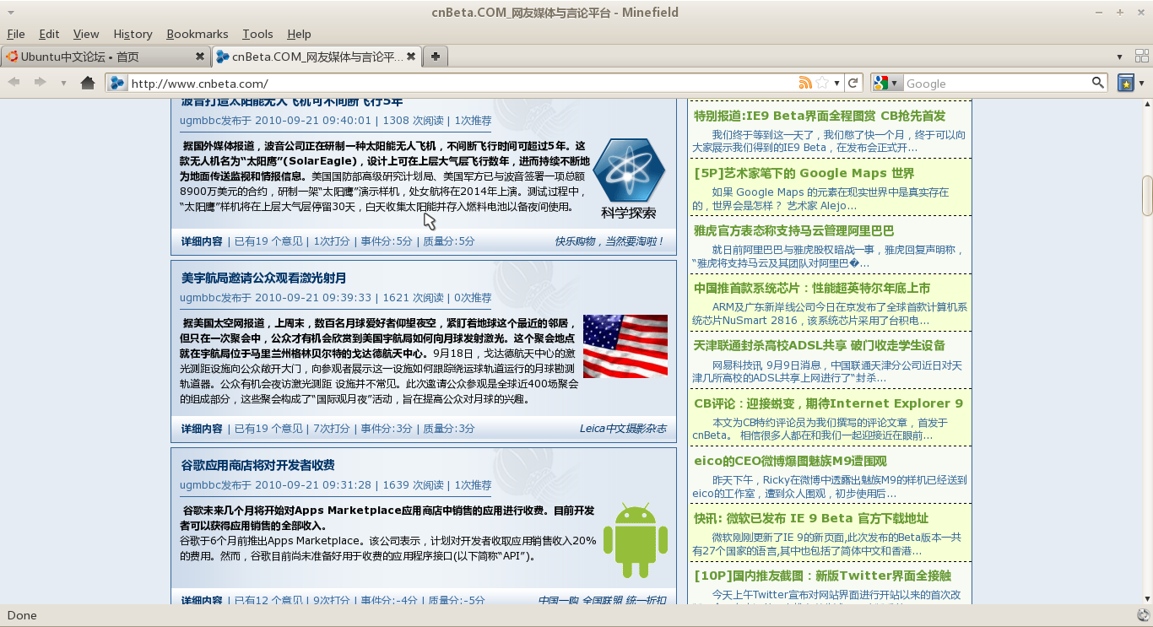Click the 1621 次阅读 read count
This screenshot has height=627, width=1153.
click(x=413, y=298)
